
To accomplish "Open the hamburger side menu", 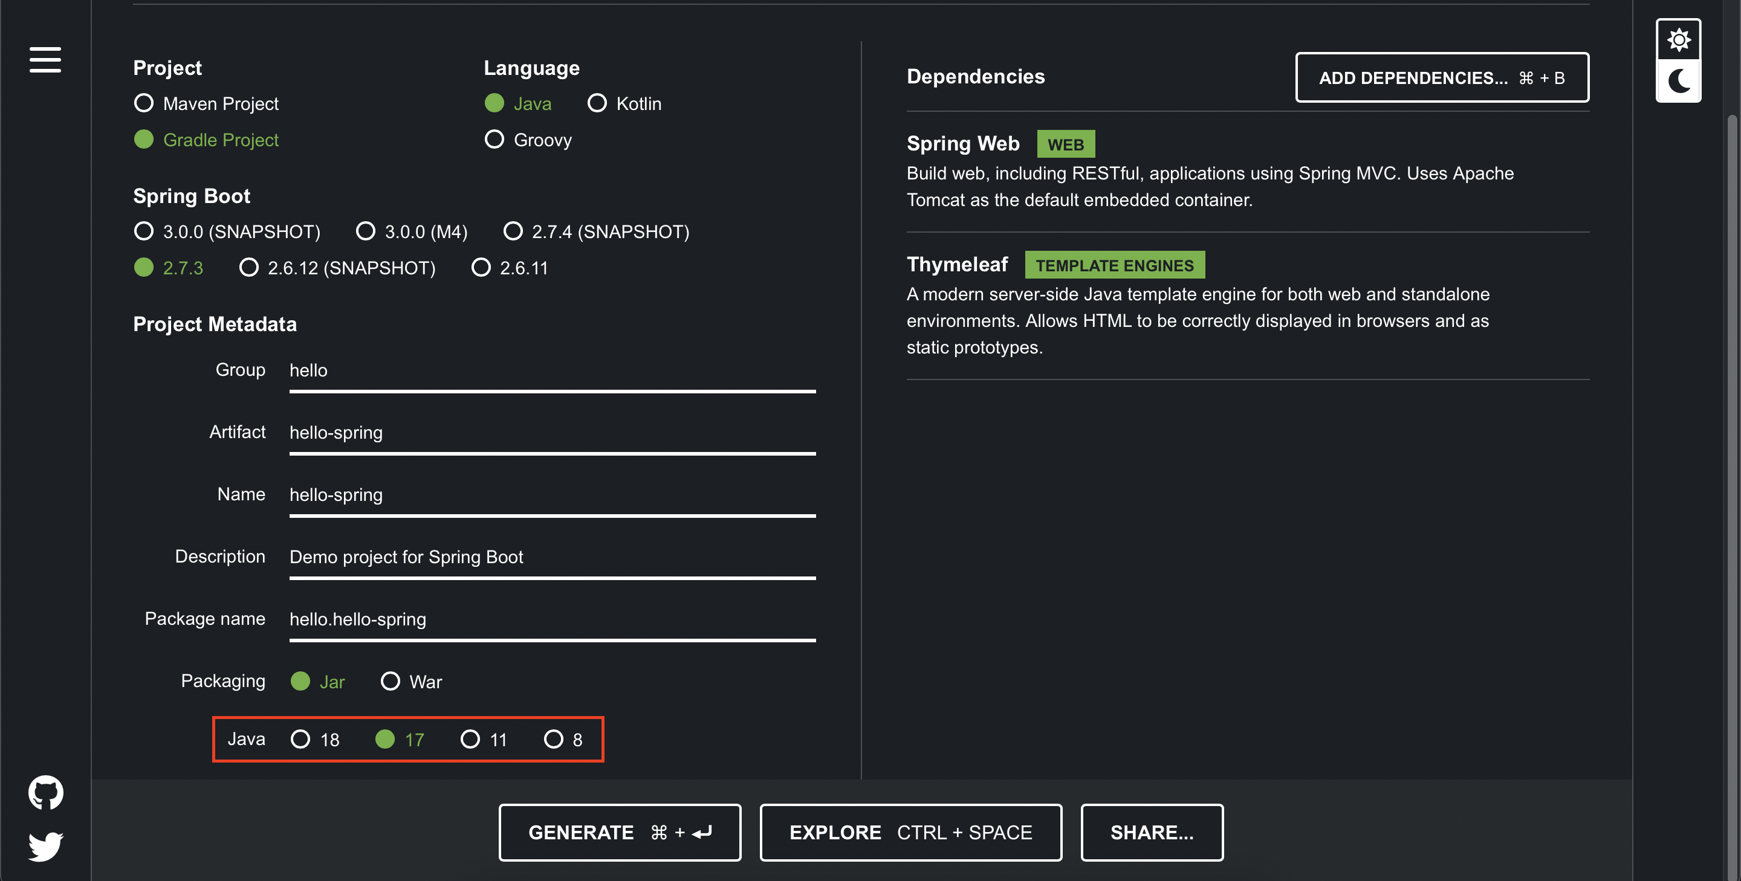I will (45, 59).
